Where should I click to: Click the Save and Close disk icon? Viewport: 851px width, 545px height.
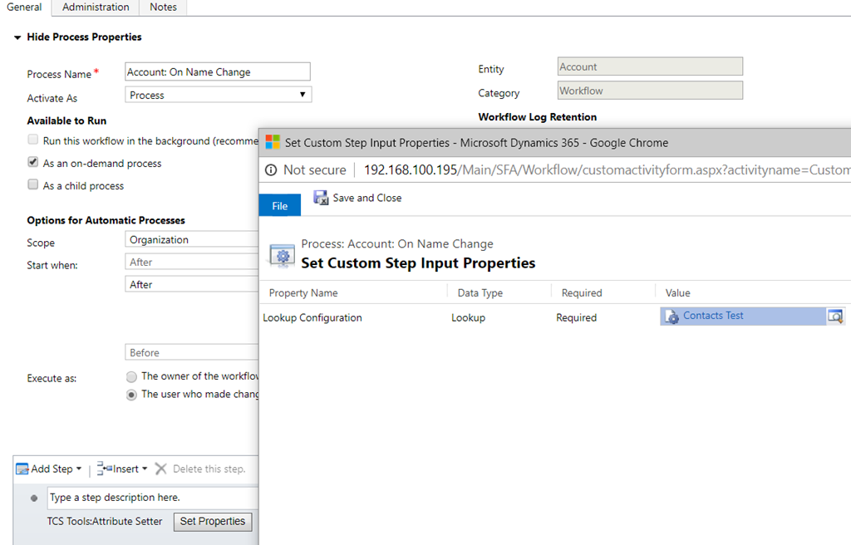[321, 198]
